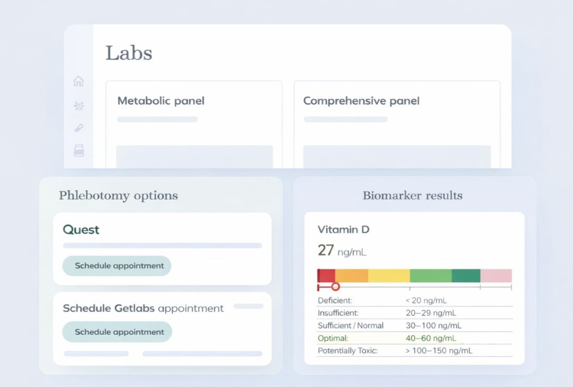This screenshot has height=387, width=573.
Task: Click the dark green range segment
Action: (x=465, y=276)
